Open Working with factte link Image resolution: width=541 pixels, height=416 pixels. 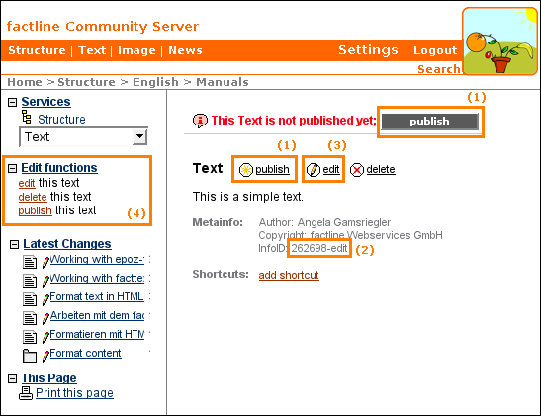97,278
